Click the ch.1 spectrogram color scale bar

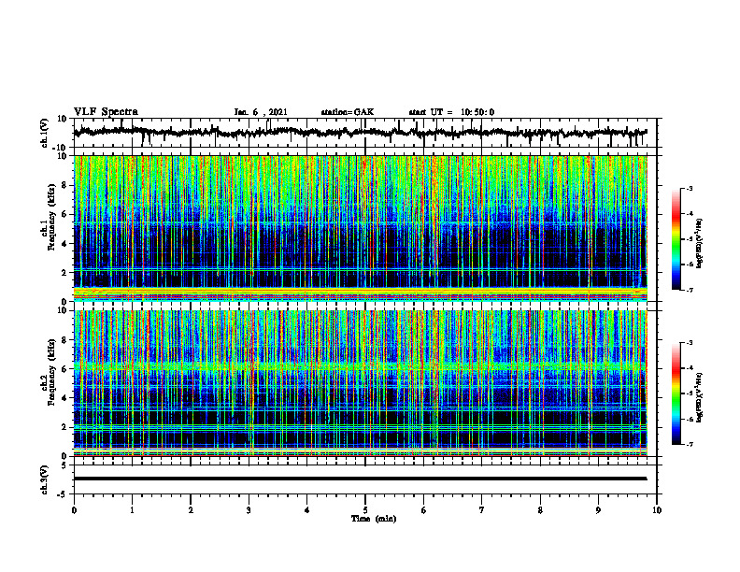click(676, 239)
